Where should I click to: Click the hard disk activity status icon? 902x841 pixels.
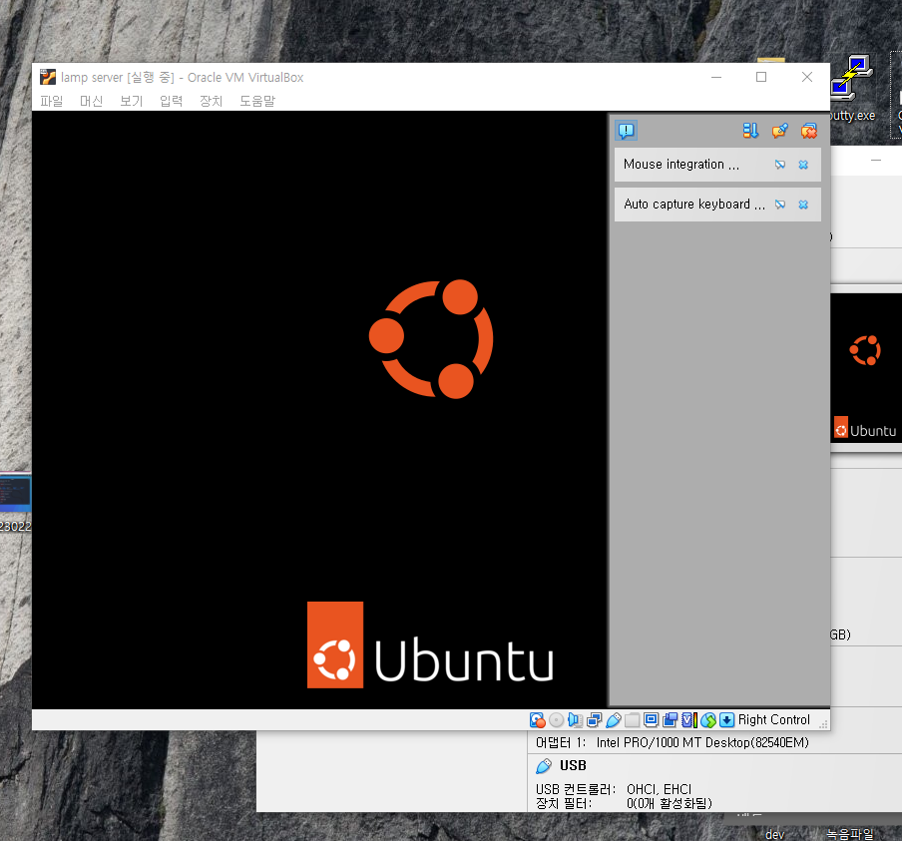537,720
